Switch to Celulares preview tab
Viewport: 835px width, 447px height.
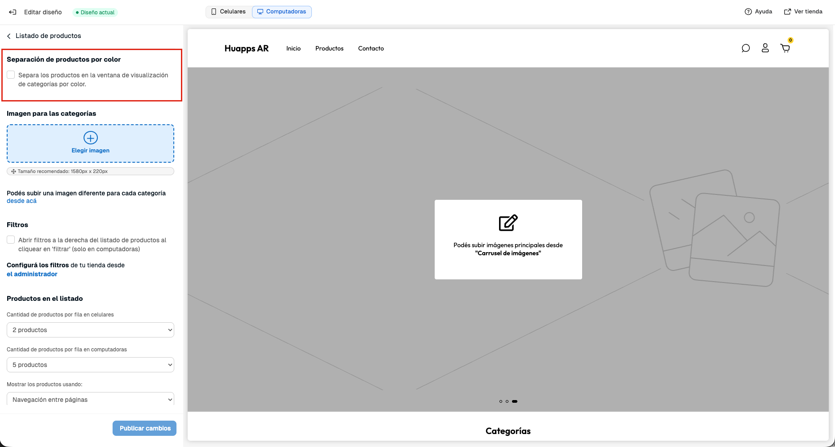[x=229, y=12]
